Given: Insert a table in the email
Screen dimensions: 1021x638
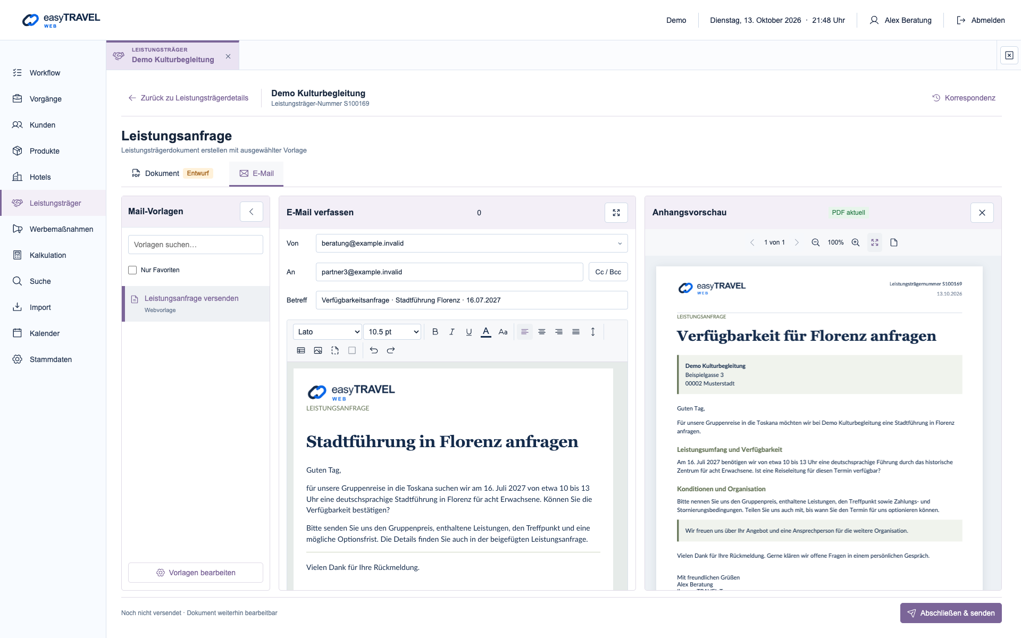Looking at the screenshot, I should pyautogui.click(x=301, y=350).
